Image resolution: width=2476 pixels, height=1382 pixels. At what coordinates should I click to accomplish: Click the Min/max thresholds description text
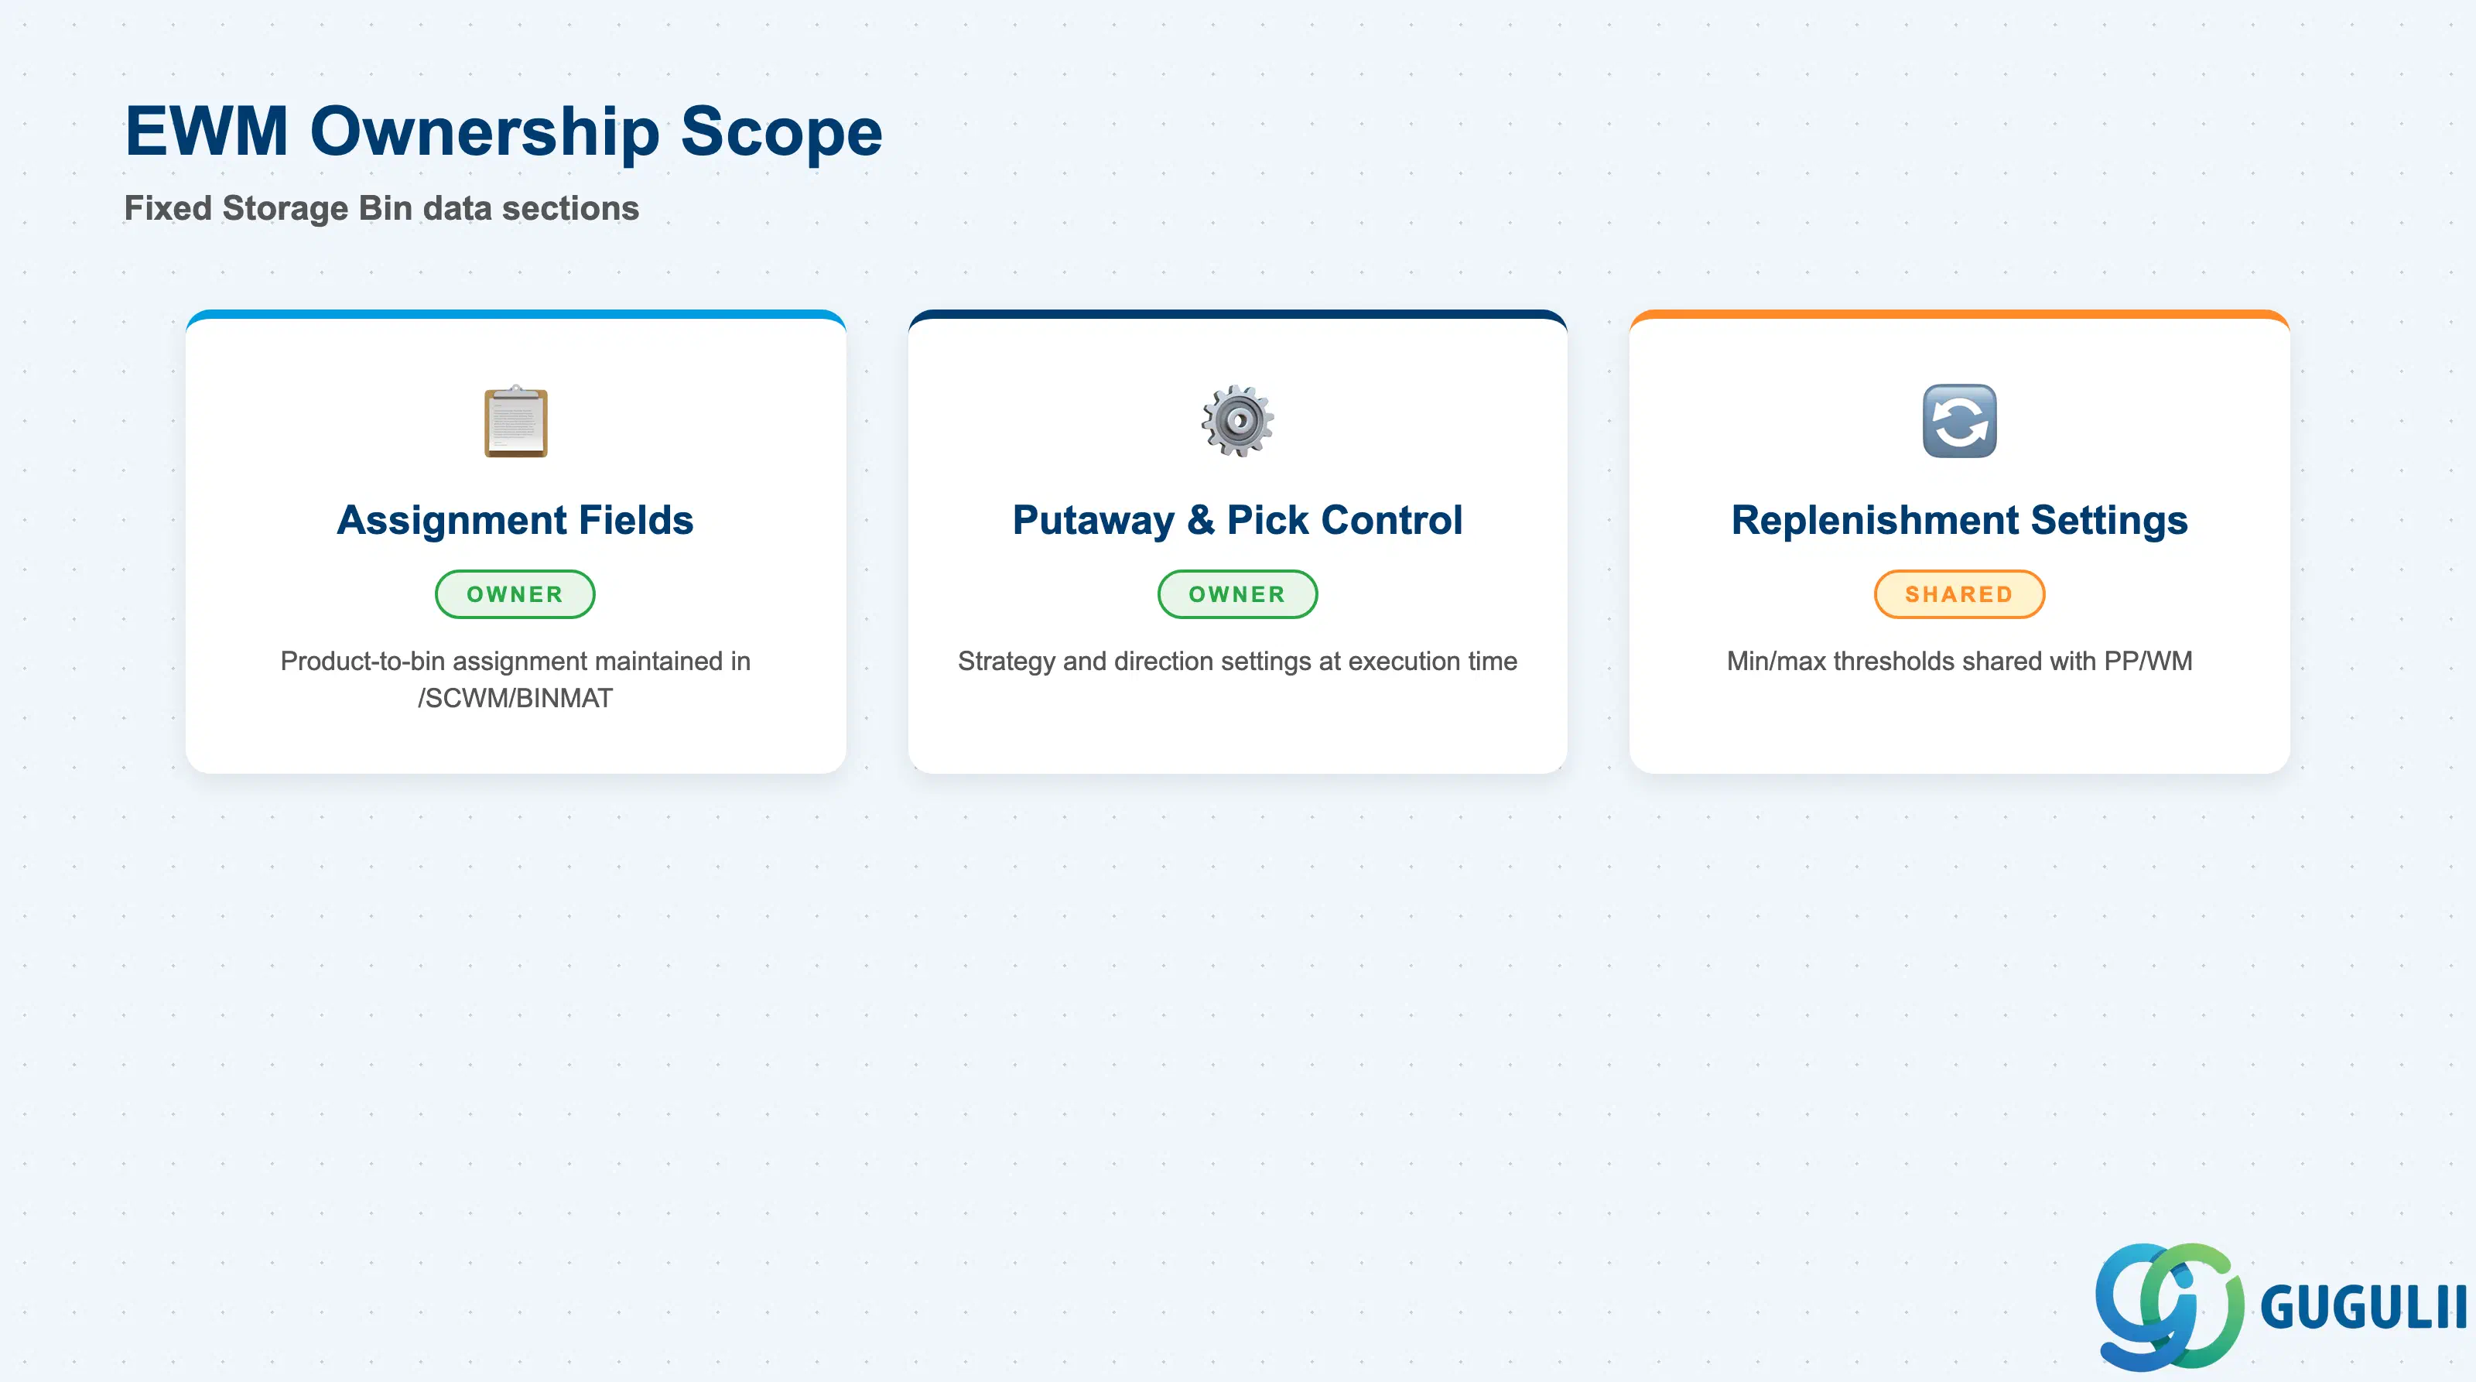click(x=1959, y=661)
